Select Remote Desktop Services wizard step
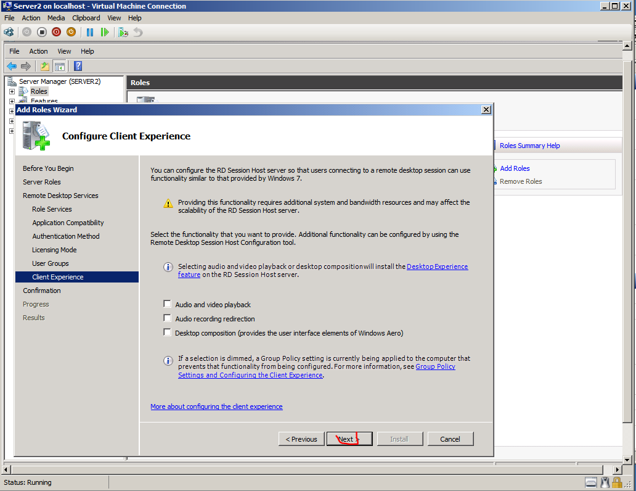The width and height of the screenshot is (636, 491). (x=60, y=196)
